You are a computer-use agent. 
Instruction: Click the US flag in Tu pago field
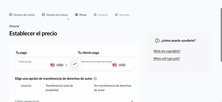(52, 65)
